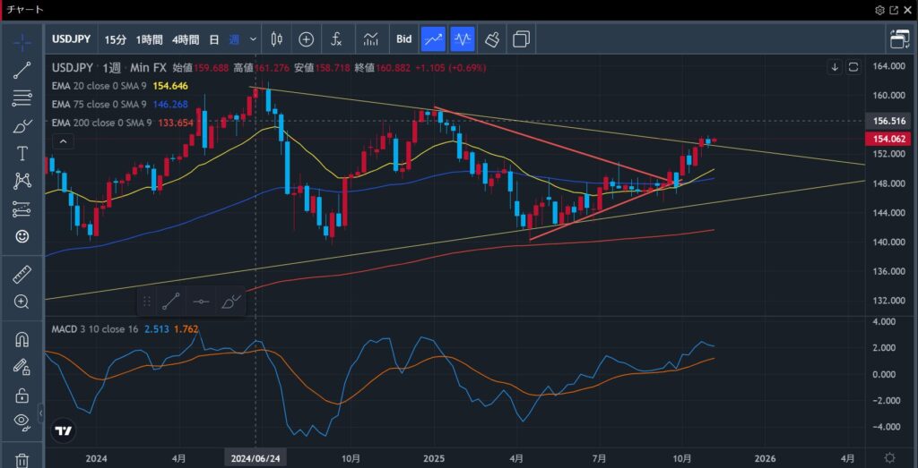The width and height of the screenshot is (918, 468).
Task: Hide all drawings with the eye icon
Action: click(x=22, y=421)
